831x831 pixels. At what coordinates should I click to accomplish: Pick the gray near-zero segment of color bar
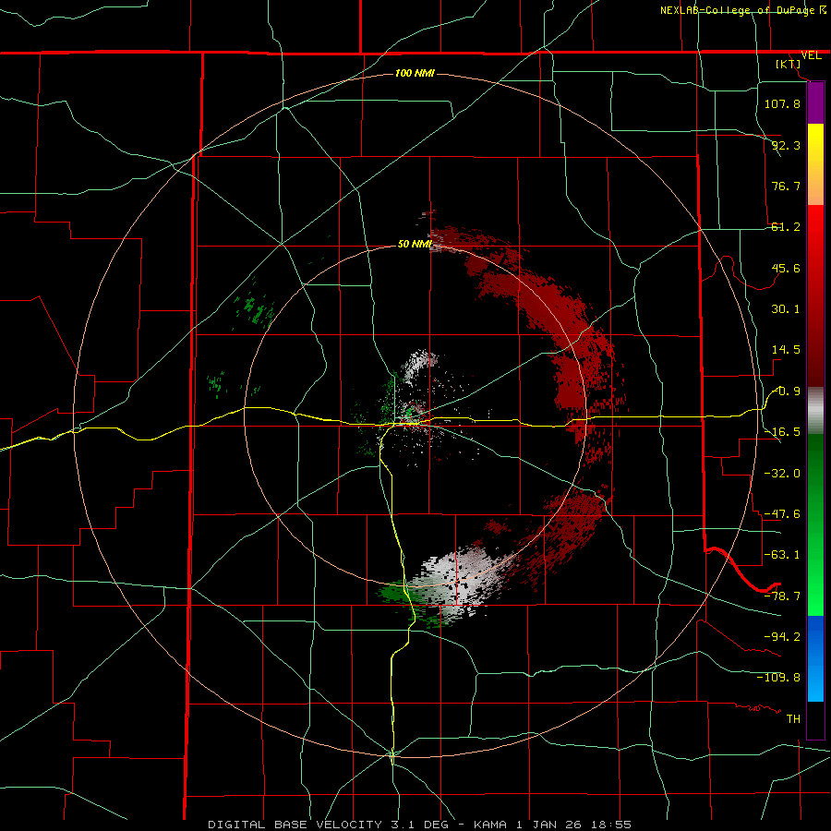pos(815,411)
